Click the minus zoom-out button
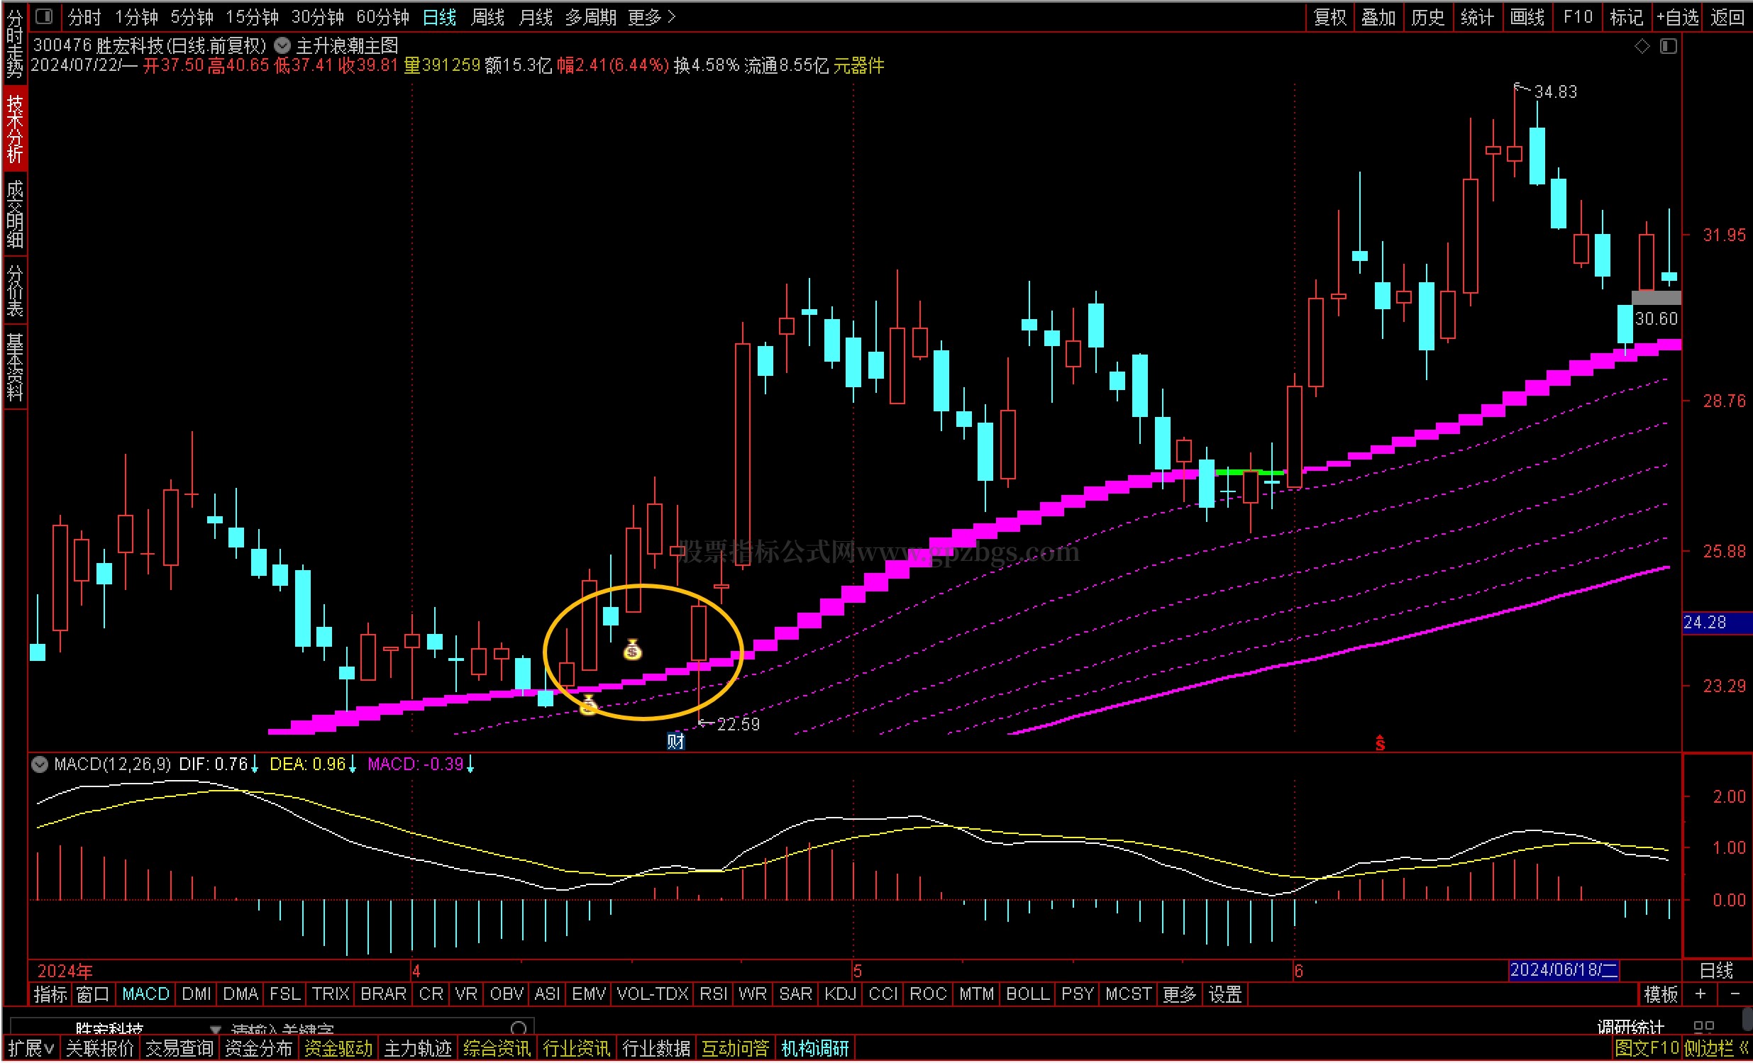Viewport: 1753px width, 1063px height. (1735, 994)
